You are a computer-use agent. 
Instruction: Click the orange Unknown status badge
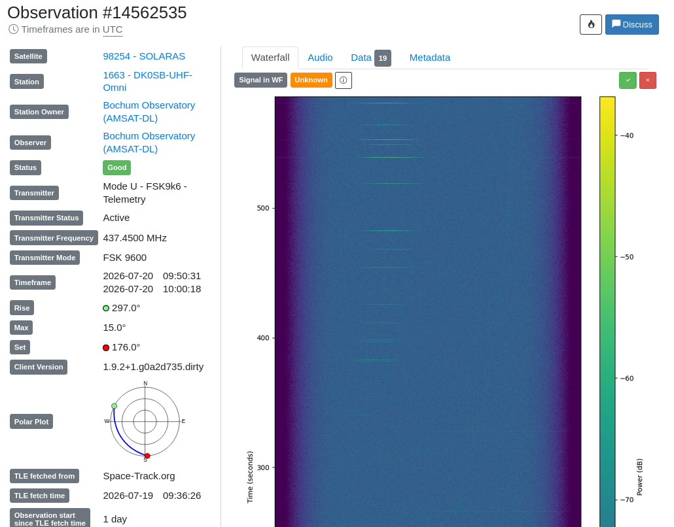(311, 80)
